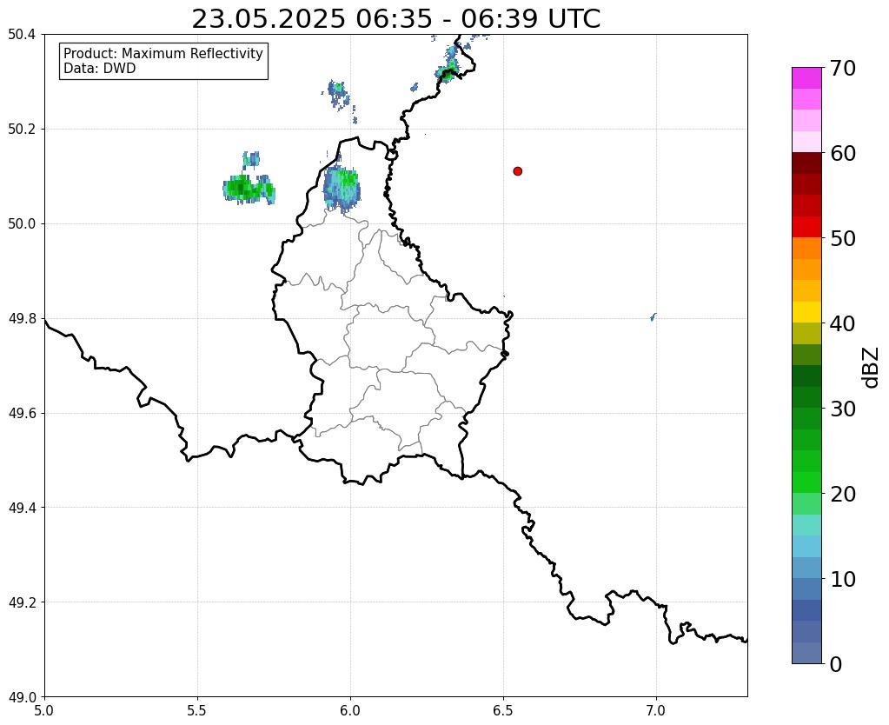Screen dimensions: 889x725
Task: Click the colorbar tick label 10
Action: click(843, 579)
